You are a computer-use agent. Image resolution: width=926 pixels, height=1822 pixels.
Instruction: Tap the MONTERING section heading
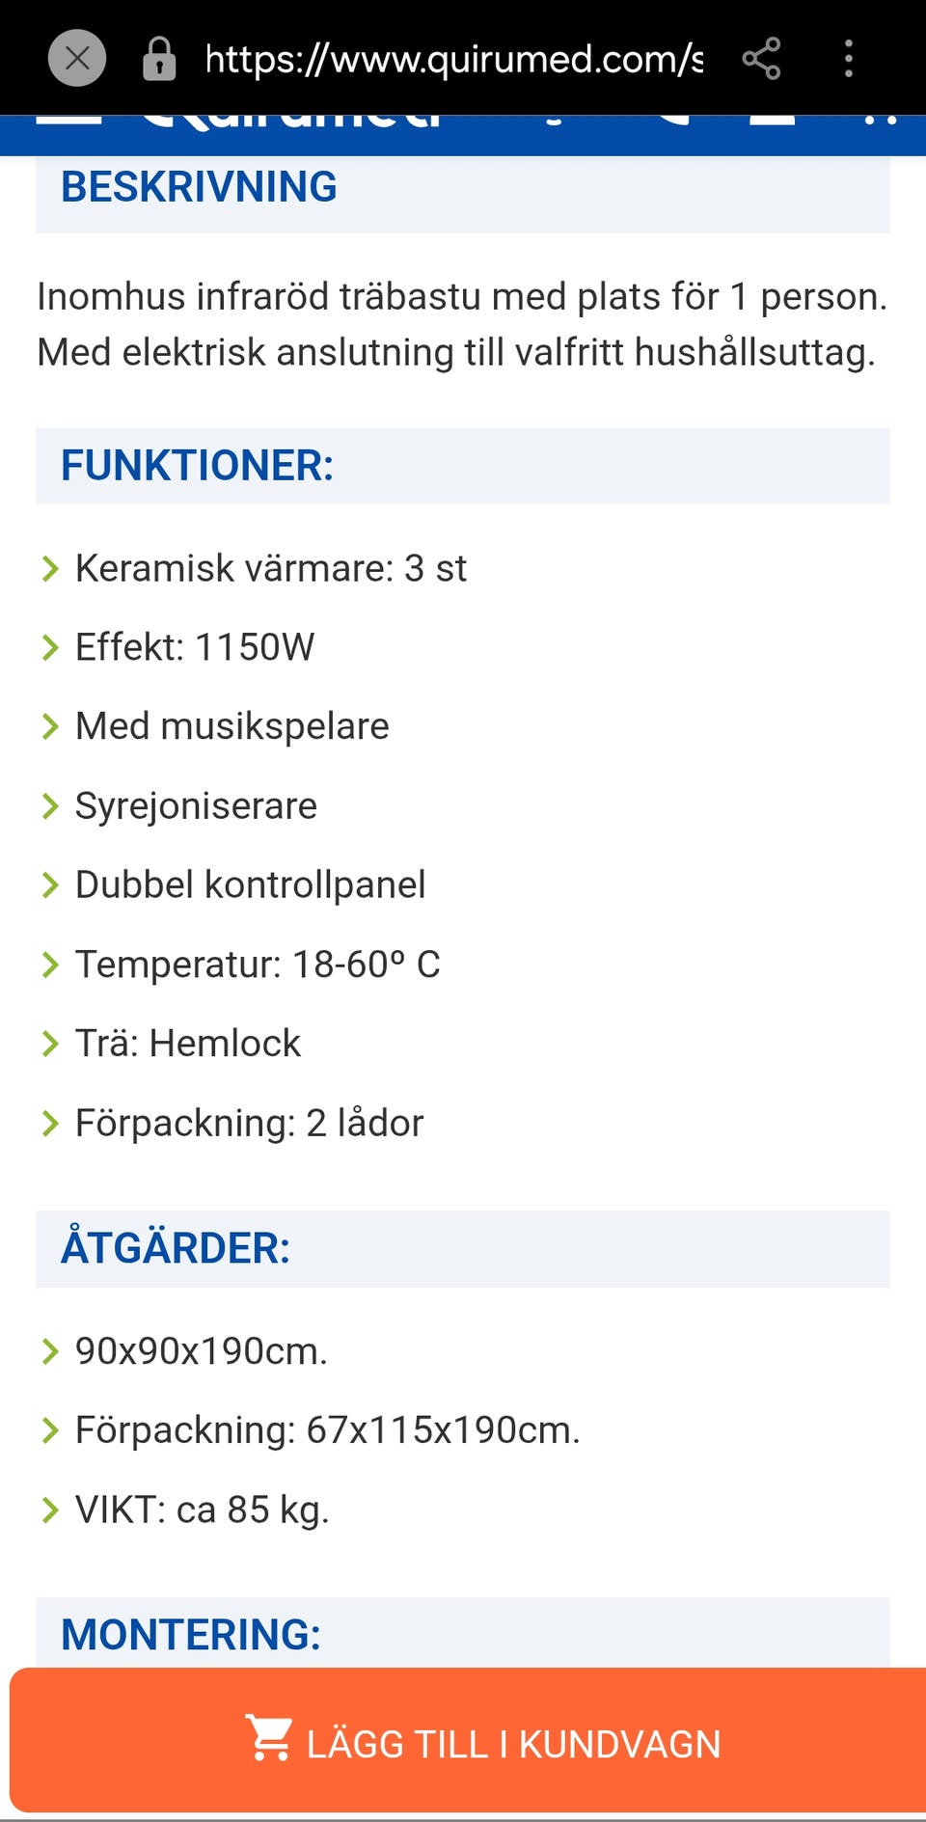point(191,1634)
